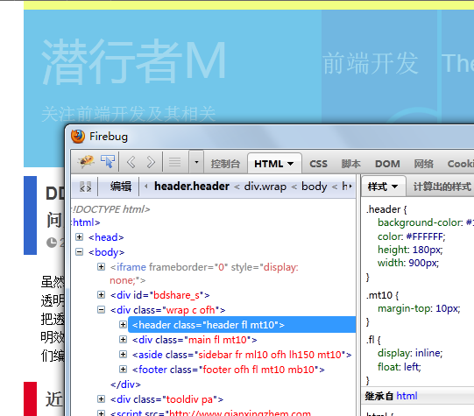
Task: Click the color: #FFFFFF property
Action: tap(412, 236)
